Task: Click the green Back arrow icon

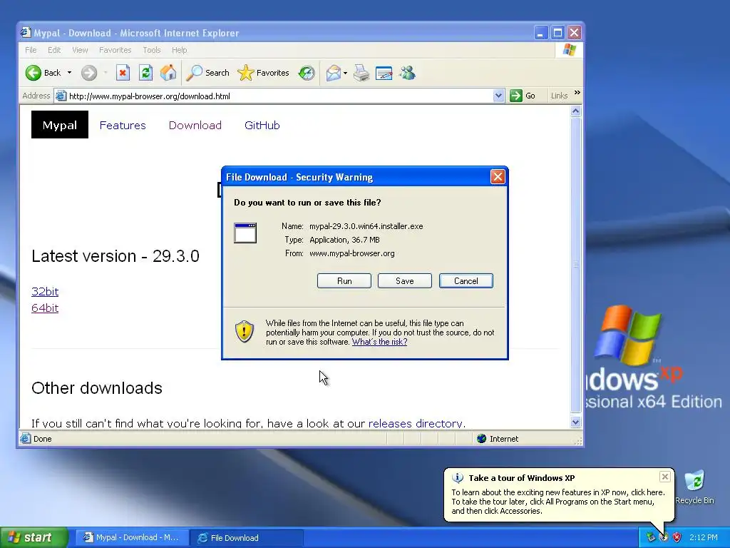Action: click(34, 73)
